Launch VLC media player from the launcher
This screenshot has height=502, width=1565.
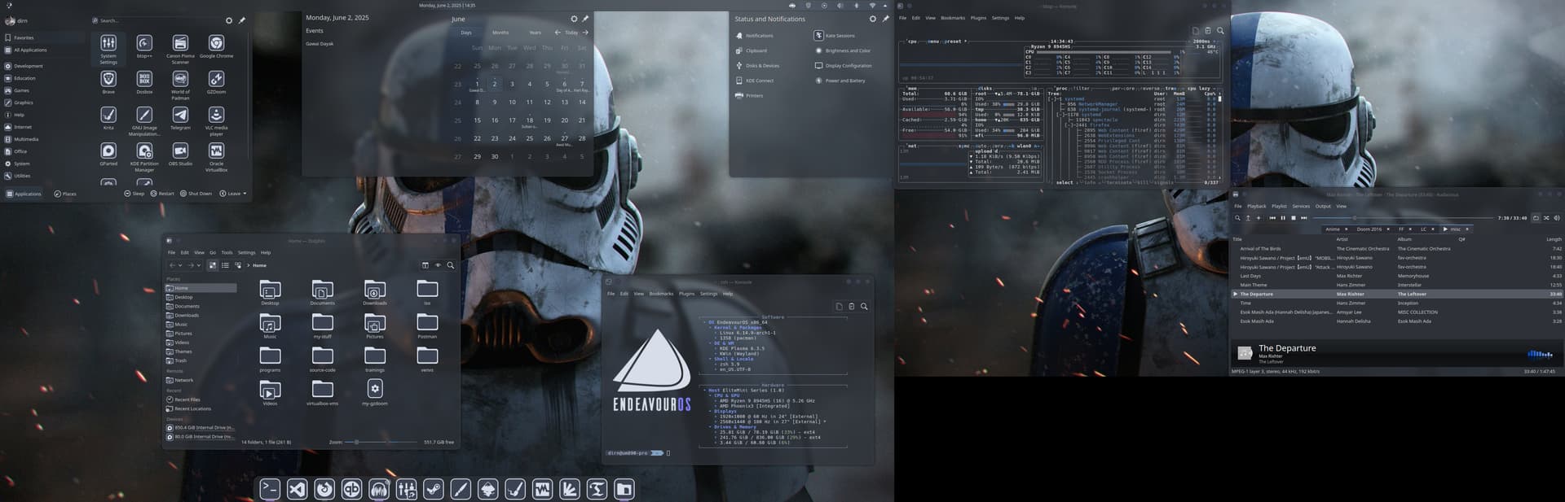click(x=216, y=120)
